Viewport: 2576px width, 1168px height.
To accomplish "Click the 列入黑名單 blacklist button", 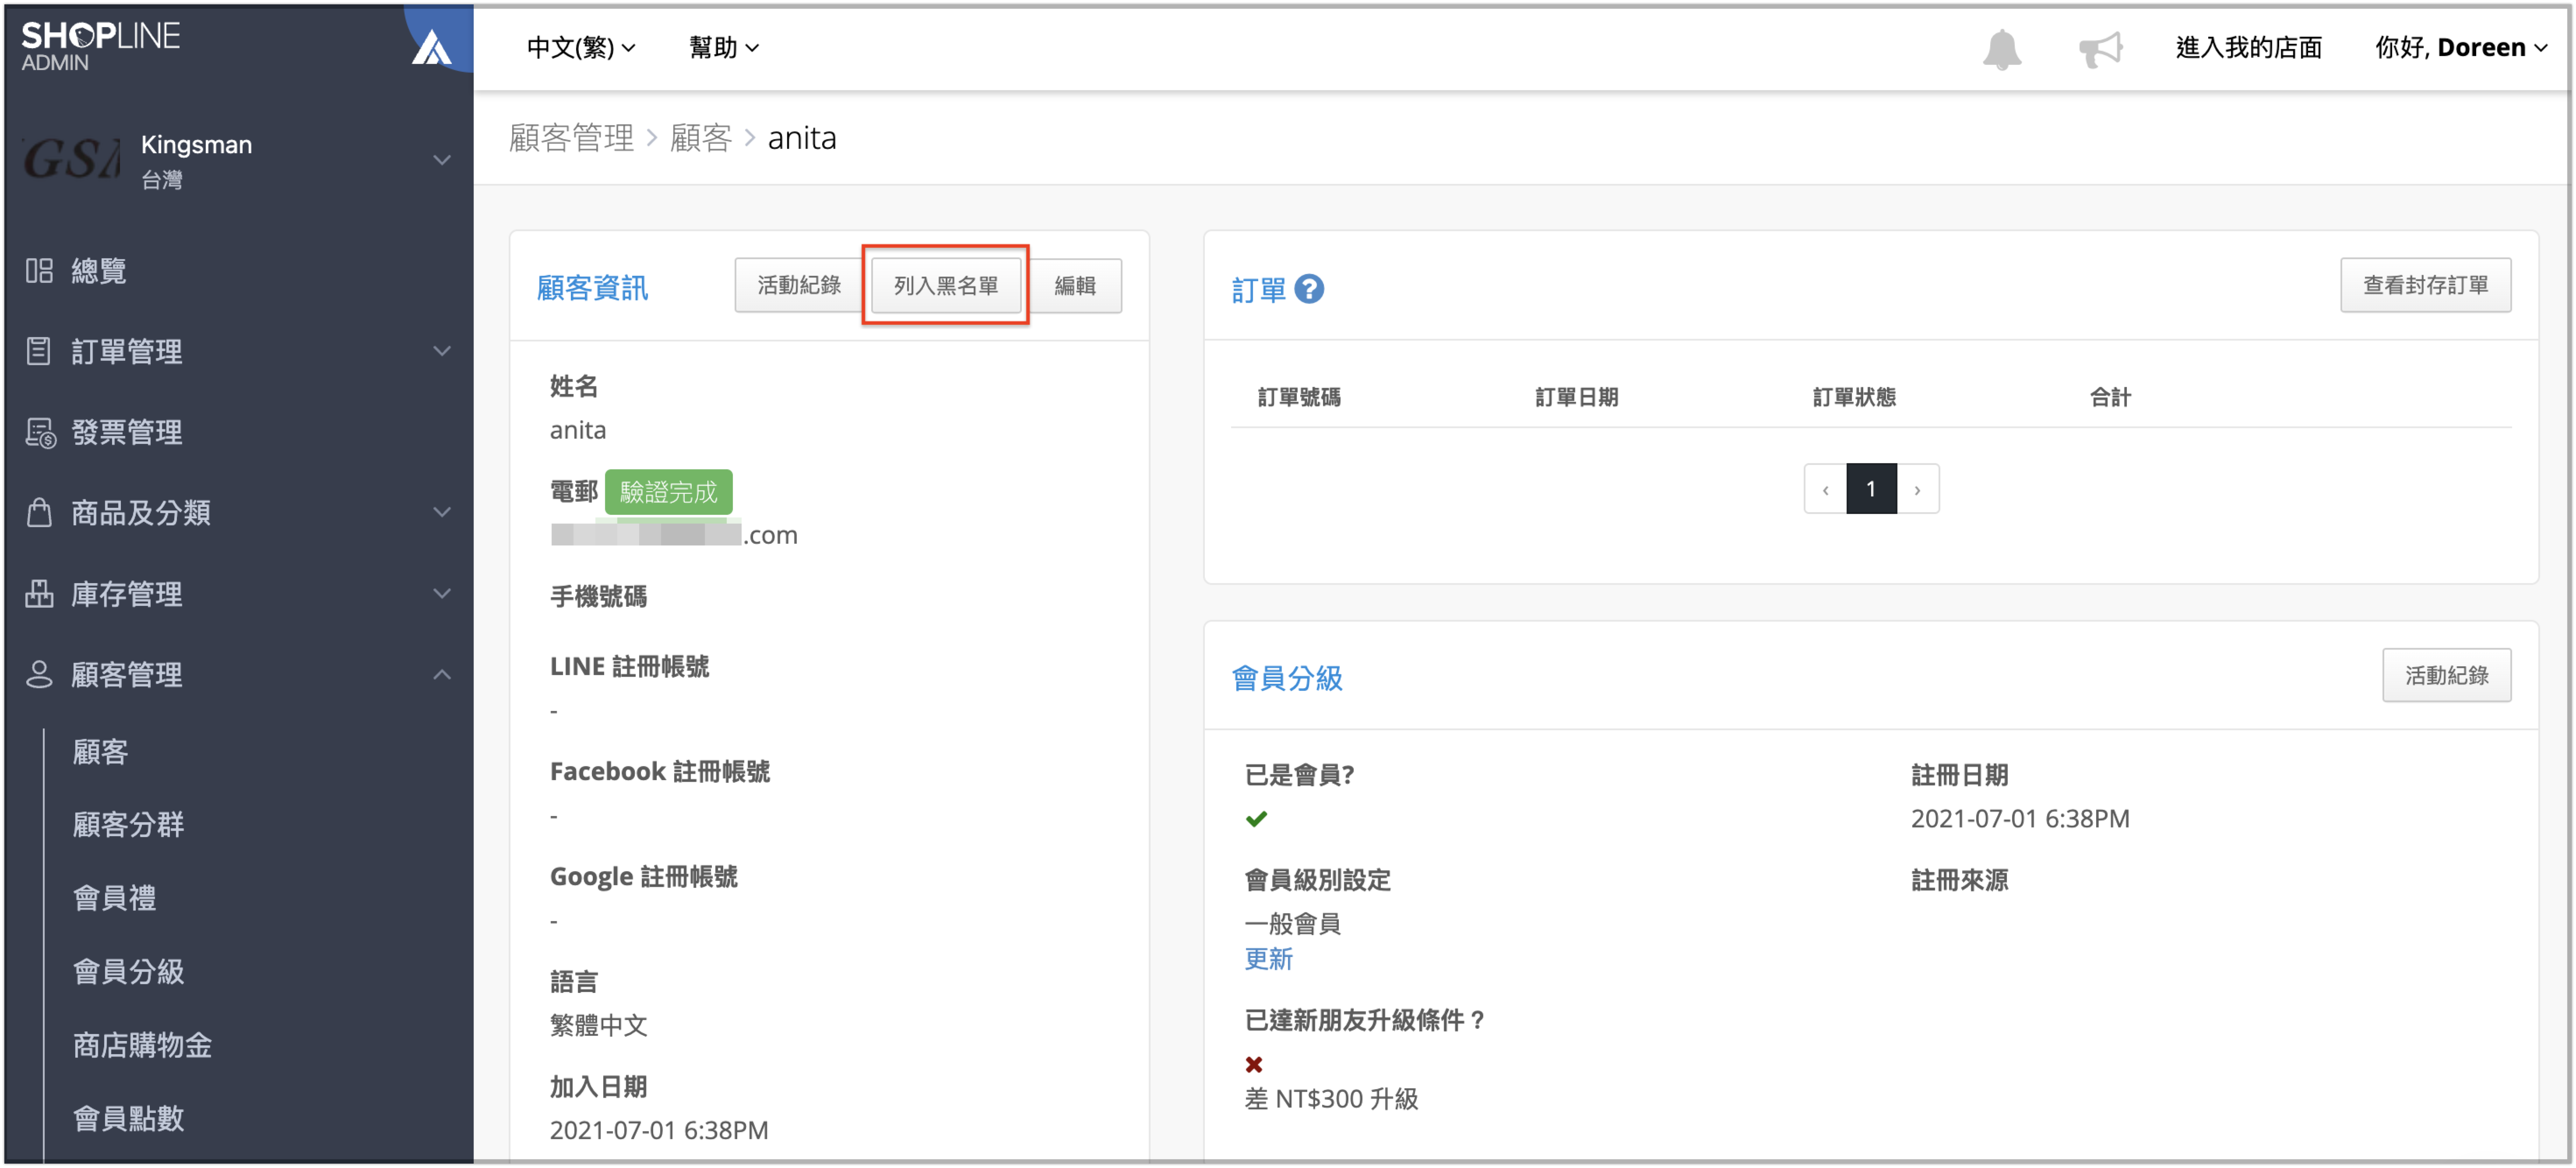I will (x=945, y=285).
